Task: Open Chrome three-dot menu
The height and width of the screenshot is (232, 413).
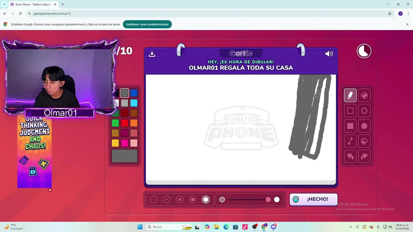Action: pyautogui.click(x=408, y=14)
